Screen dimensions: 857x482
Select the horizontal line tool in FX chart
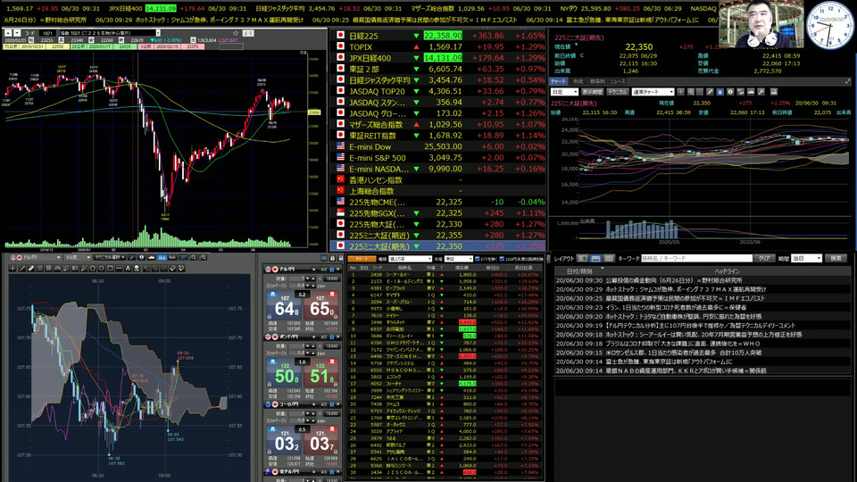(x=119, y=269)
